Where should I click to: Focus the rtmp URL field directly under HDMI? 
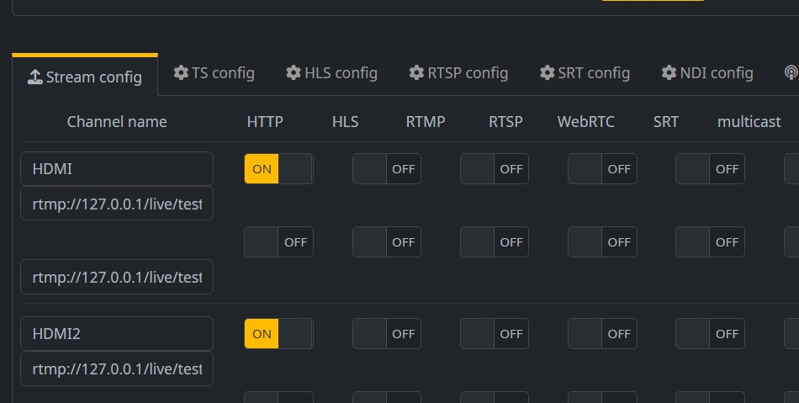[117, 204]
